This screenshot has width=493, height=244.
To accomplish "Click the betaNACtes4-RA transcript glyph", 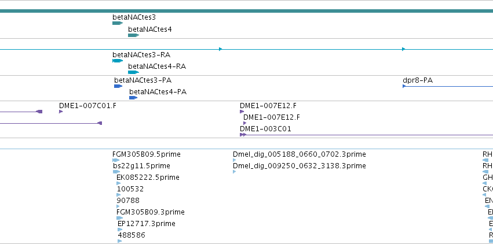I will [133, 72].
